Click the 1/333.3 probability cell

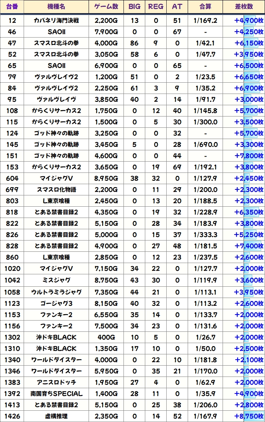205,235
